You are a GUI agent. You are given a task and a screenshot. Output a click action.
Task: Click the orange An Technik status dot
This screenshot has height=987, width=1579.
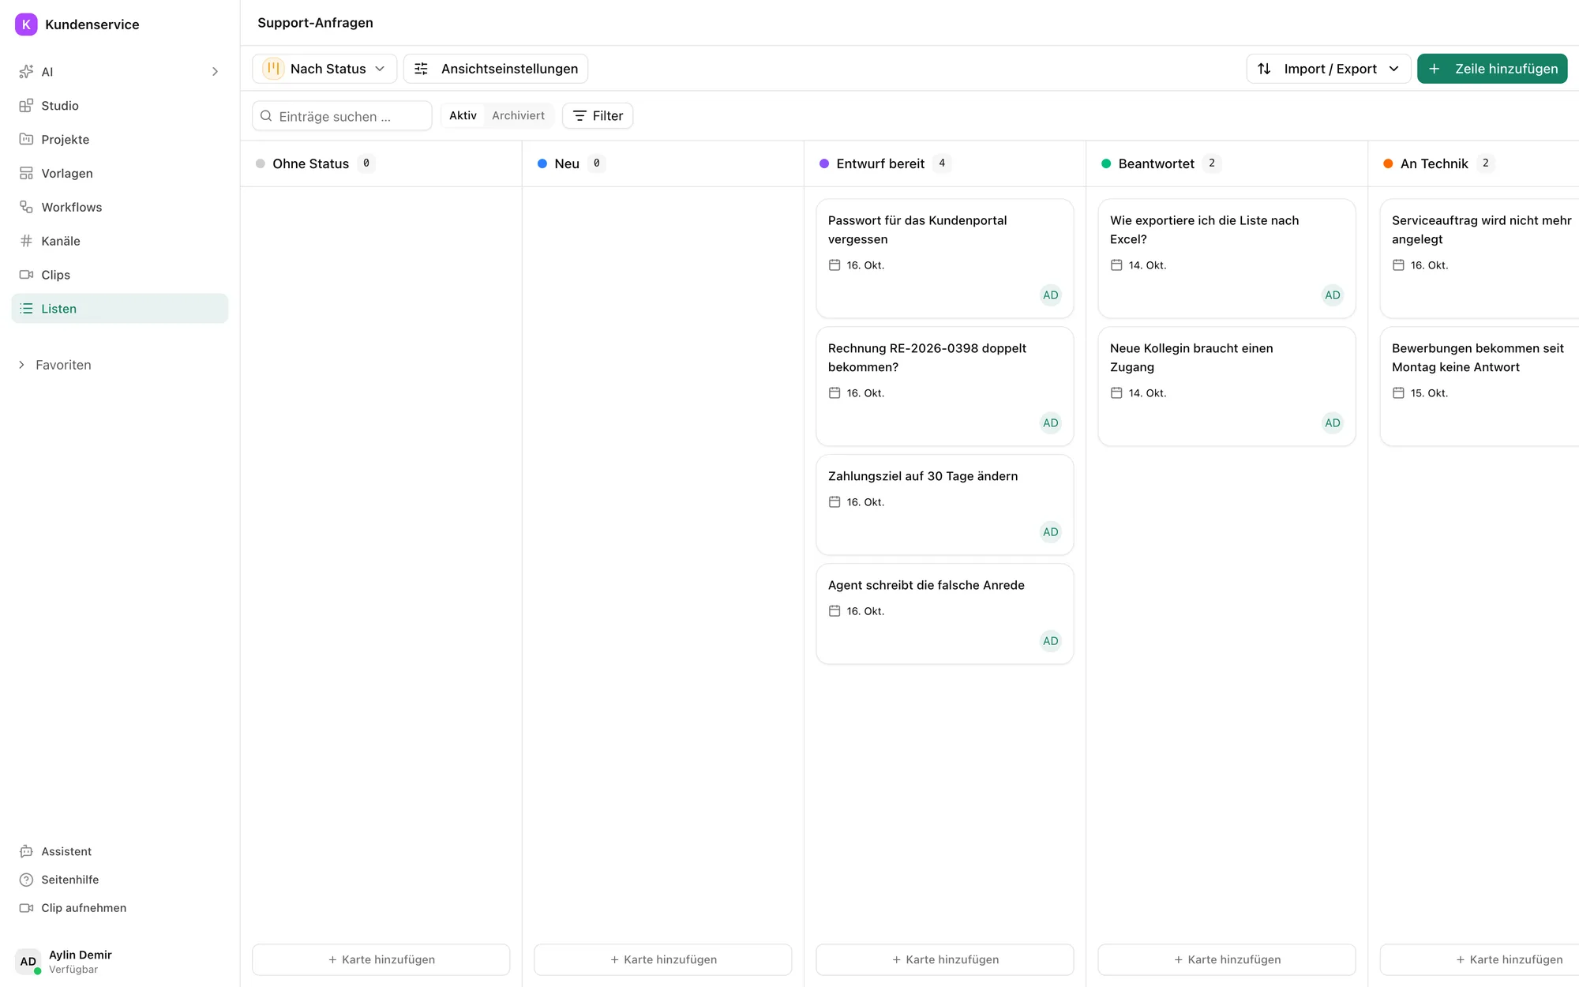(x=1388, y=163)
